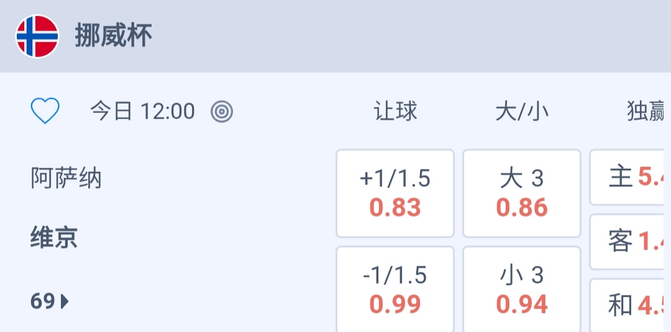Screen dimensions: 671x332
Task: Choose the 主 home win odds
Action: [630, 177]
